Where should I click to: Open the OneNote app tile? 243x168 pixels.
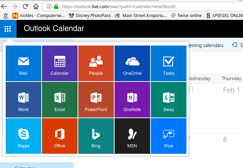pos(132,100)
